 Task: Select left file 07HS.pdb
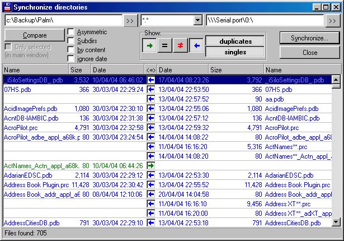coord(17,90)
